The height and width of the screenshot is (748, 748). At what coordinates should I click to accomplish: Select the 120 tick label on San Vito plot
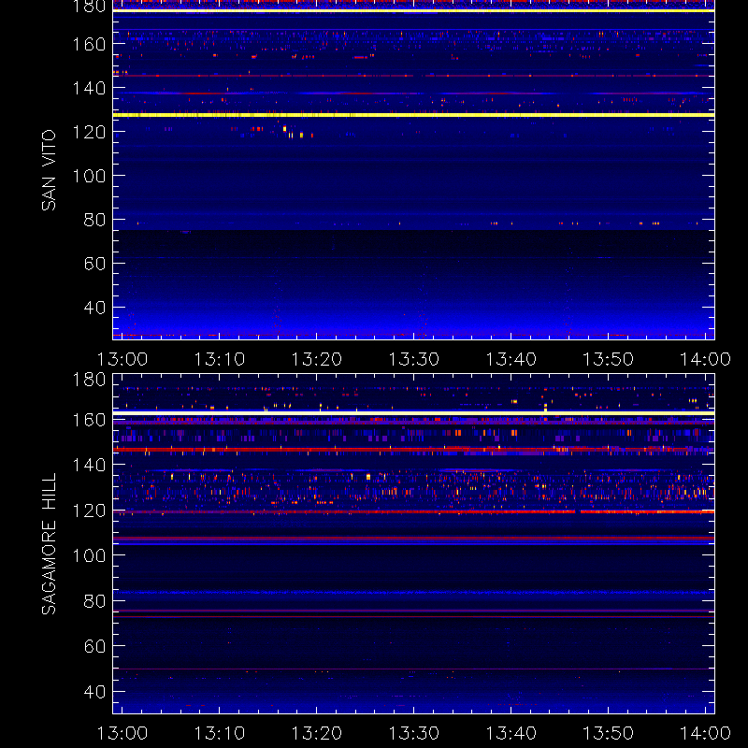[x=89, y=132]
